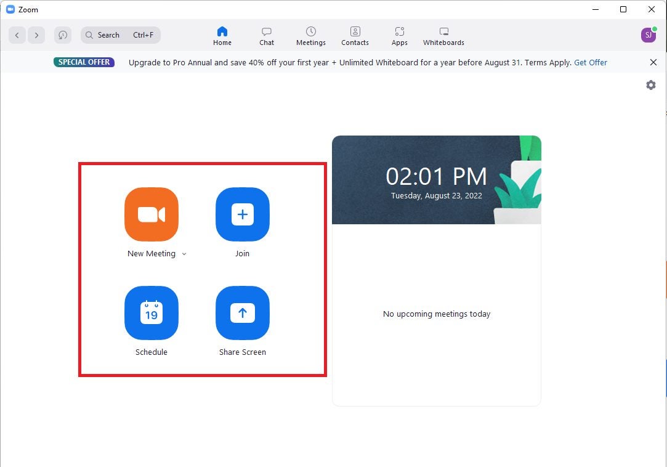667x467 pixels.
Task: Click the Zoom logo in title bar
Action: click(x=10, y=9)
